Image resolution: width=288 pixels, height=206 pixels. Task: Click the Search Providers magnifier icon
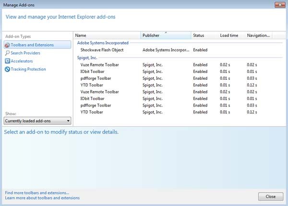[x=7, y=53]
